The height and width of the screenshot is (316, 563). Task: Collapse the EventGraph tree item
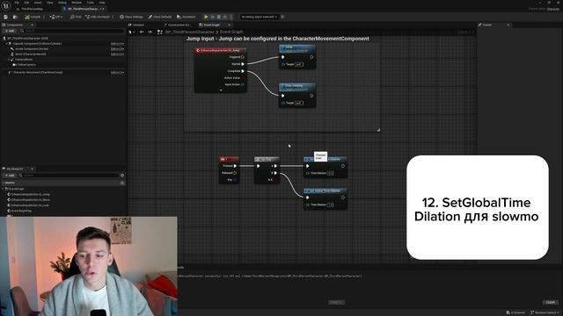click(3, 189)
